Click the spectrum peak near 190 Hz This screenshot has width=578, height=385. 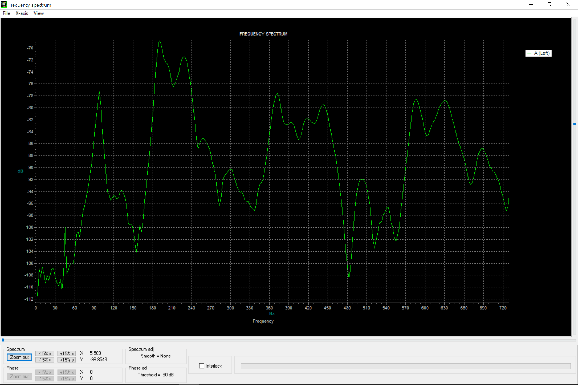[159, 41]
